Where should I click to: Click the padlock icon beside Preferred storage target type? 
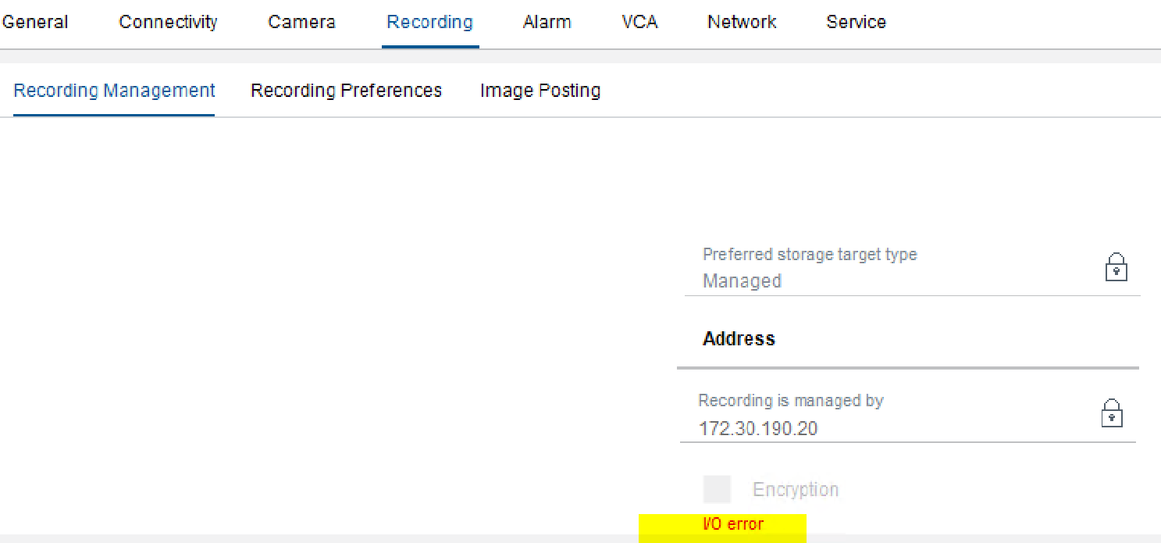[x=1116, y=266]
